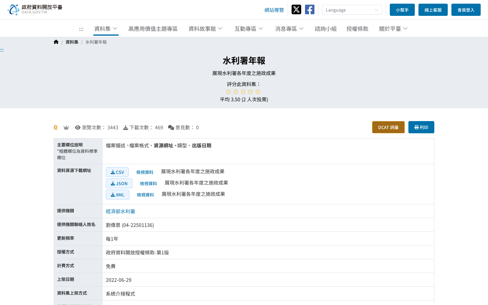
Task: Click the second rating star
Action: click(236, 91)
